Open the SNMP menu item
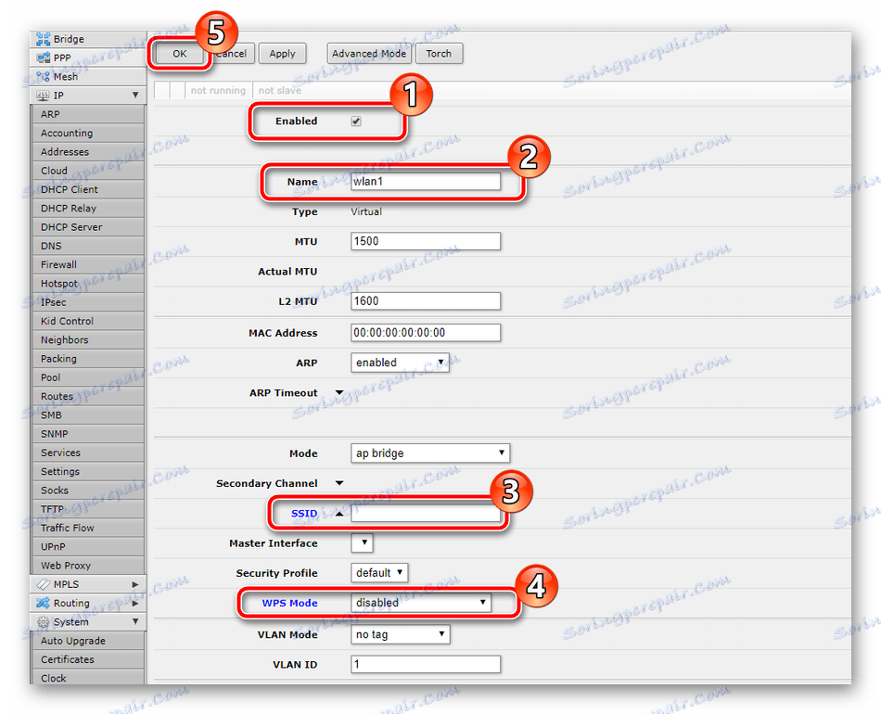881x714 pixels. tap(88, 434)
